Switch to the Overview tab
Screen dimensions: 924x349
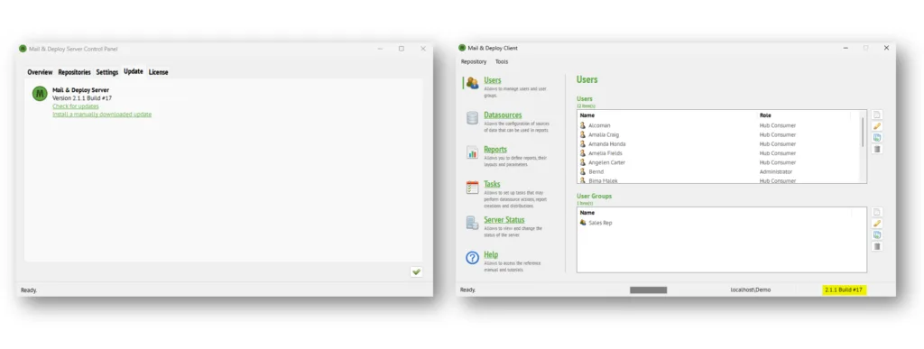coord(40,72)
